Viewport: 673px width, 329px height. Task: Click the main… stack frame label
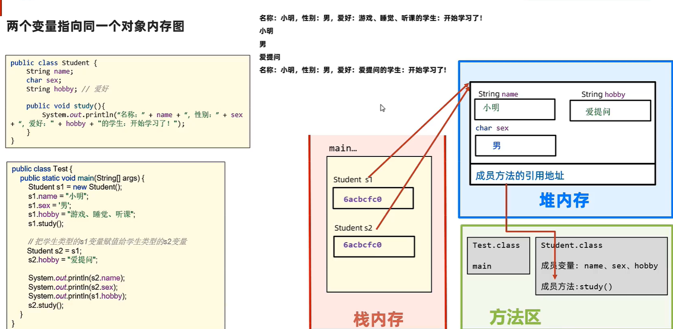(x=343, y=149)
